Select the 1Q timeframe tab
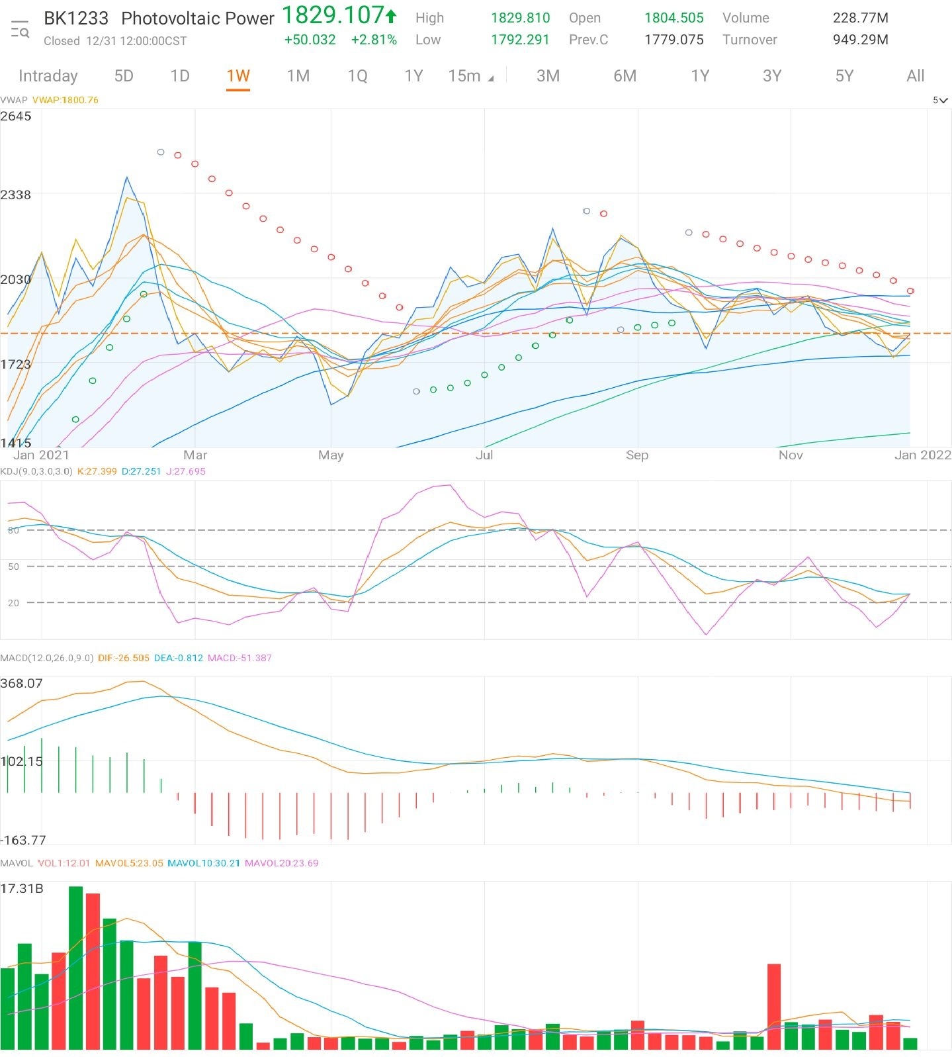 [357, 76]
